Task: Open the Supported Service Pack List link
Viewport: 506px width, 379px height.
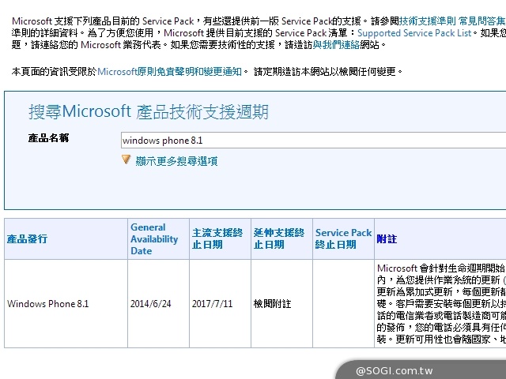Action: 414,33
